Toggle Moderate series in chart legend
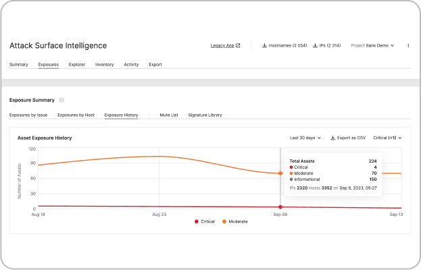421x270 pixels. tap(235, 221)
